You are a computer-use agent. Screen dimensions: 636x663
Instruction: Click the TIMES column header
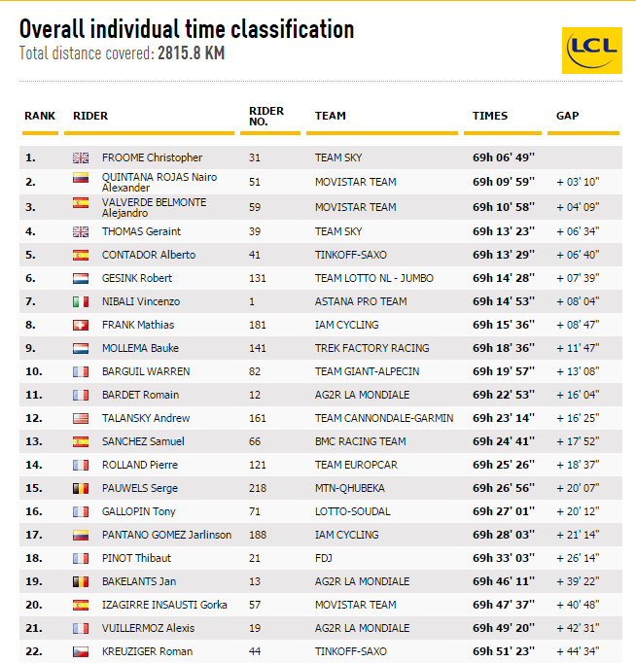point(490,116)
